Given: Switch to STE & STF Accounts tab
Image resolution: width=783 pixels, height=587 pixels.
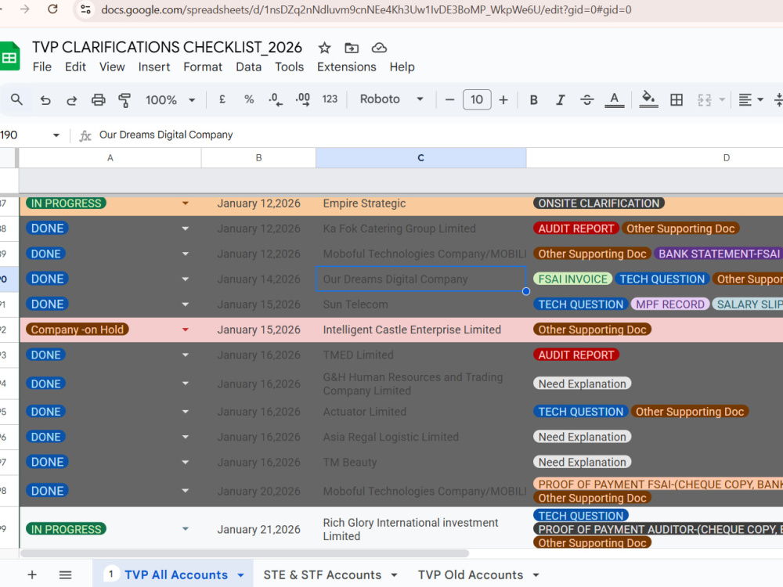Looking at the screenshot, I should [322, 574].
